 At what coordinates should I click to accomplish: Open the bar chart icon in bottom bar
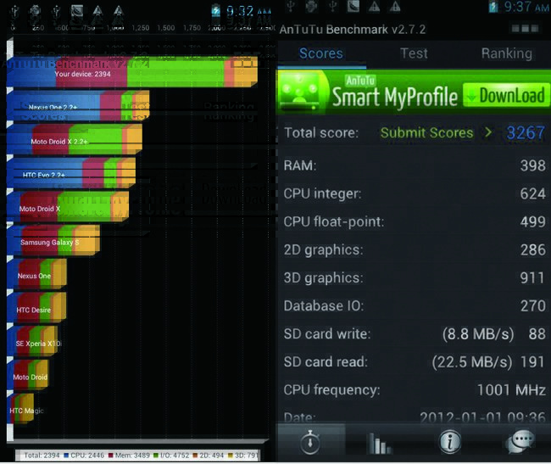pyautogui.click(x=378, y=443)
